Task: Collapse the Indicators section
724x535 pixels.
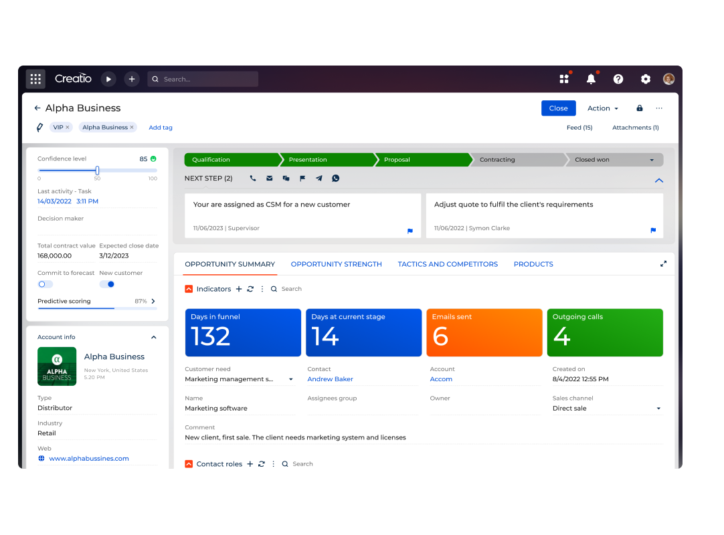Action: point(189,289)
